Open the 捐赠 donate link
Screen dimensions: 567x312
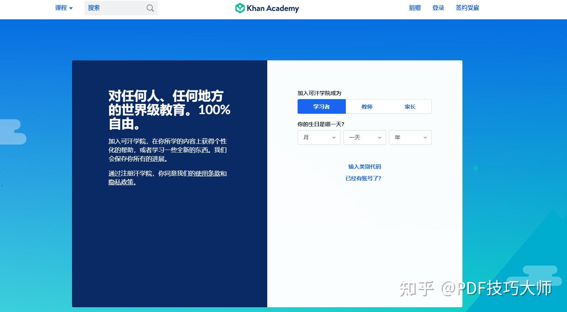(415, 8)
